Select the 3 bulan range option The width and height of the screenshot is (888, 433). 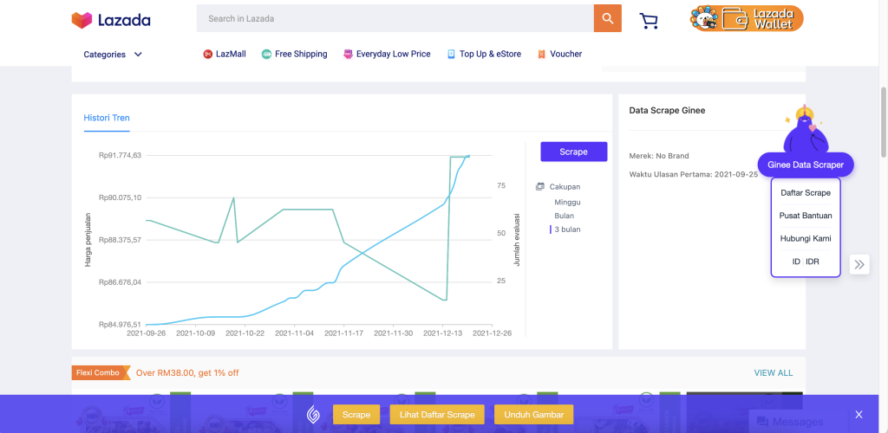click(567, 229)
